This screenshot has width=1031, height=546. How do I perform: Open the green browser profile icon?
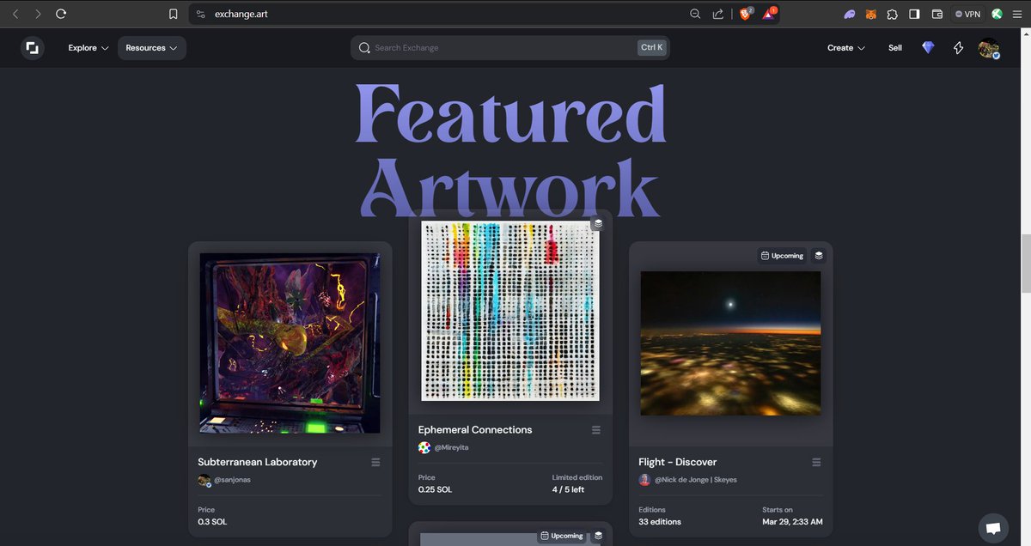[997, 14]
